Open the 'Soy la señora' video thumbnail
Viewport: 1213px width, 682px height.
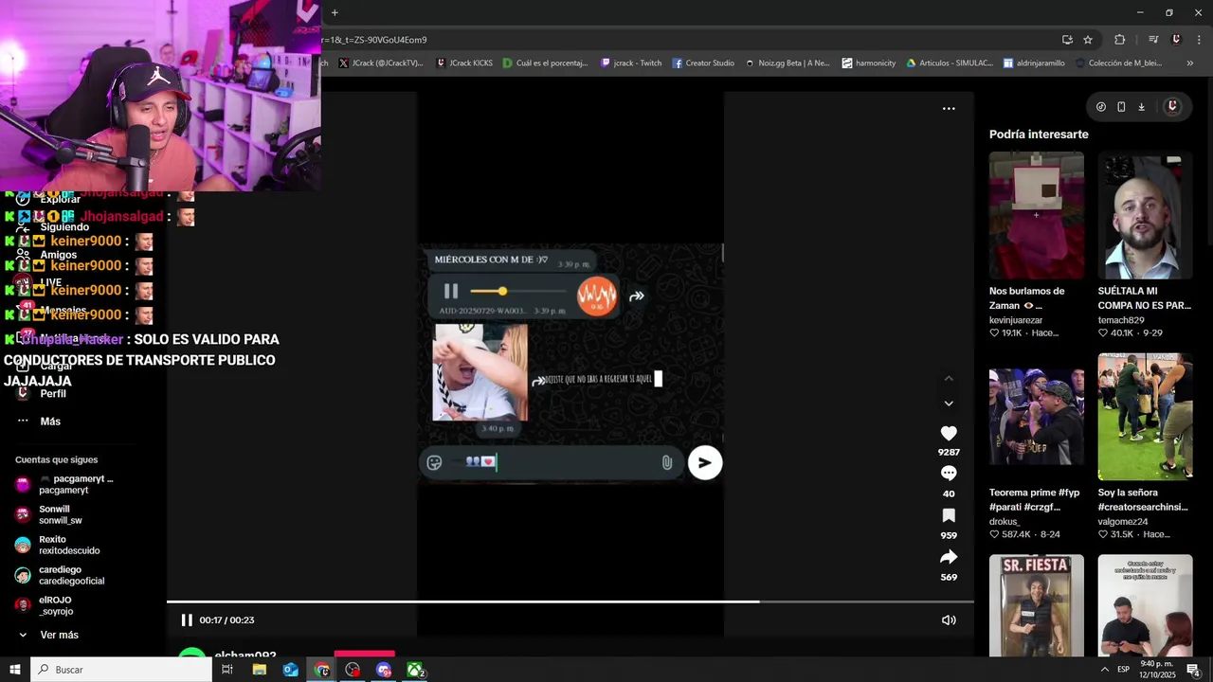[1145, 417]
